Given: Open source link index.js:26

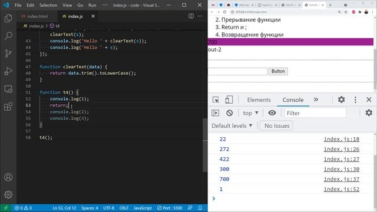Looking at the screenshot, I should (342, 149).
